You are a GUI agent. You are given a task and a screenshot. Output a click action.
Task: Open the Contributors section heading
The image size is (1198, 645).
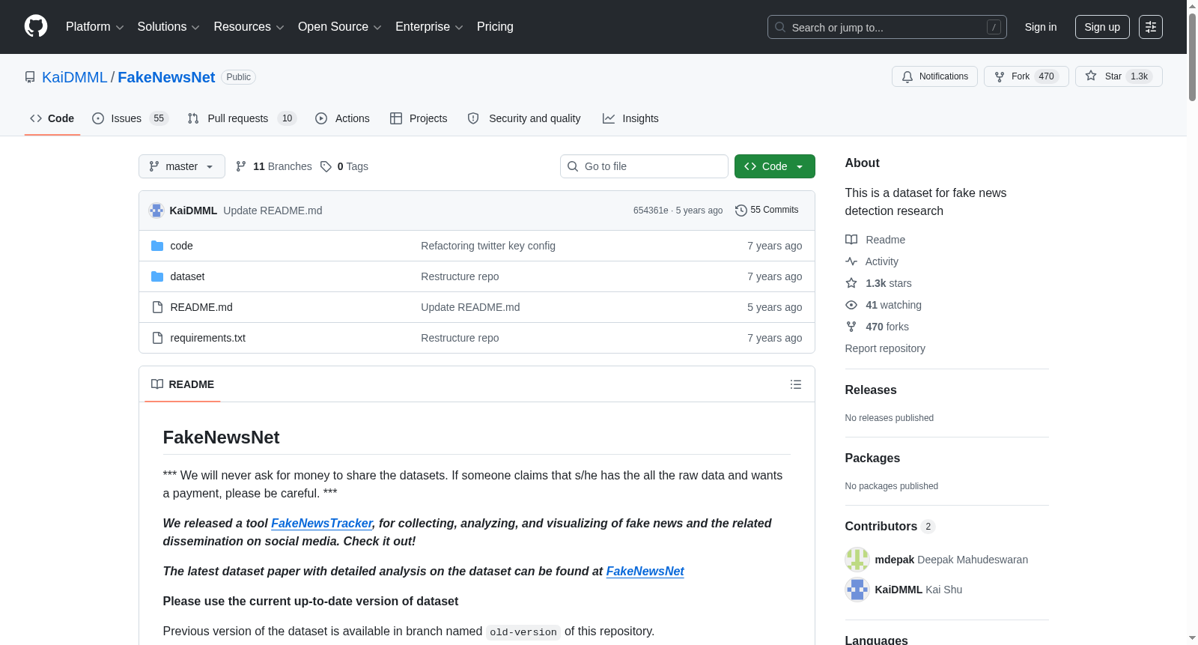[x=890, y=526]
